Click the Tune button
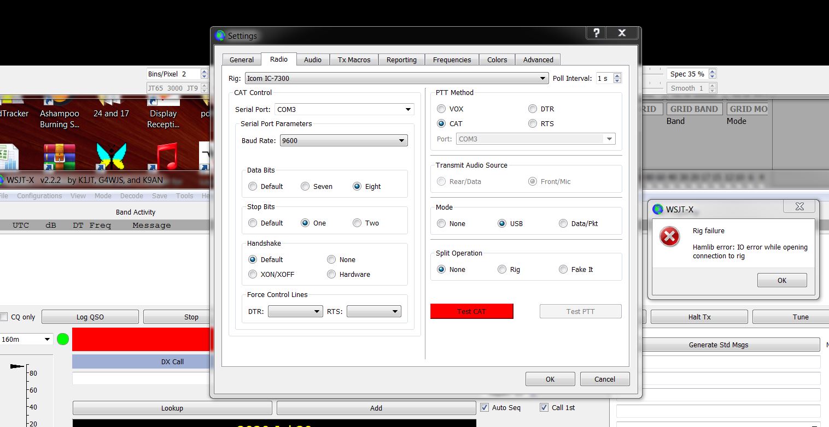 coord(791,317)
